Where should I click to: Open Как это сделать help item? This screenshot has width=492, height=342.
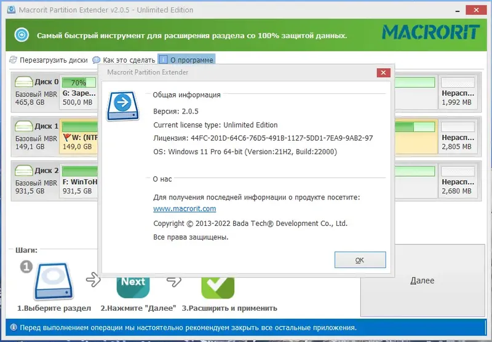[x=124, y=60]
